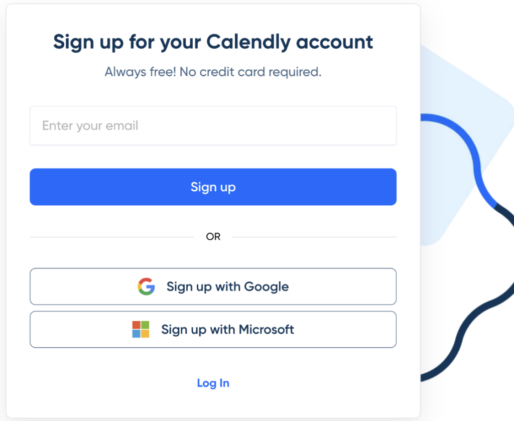
Task: Click the Google "G" logo icon
Action: pyautogui.click(x=146, y=287)
